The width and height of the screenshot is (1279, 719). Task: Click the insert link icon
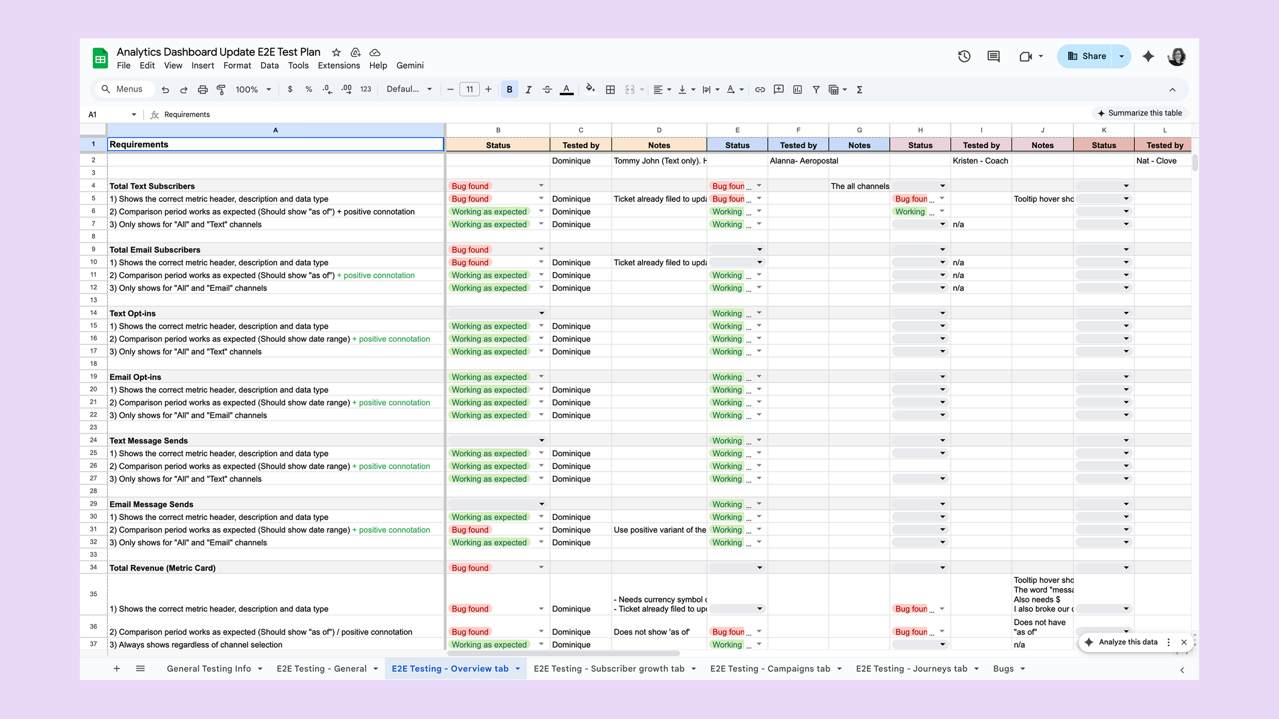point(760,89)
